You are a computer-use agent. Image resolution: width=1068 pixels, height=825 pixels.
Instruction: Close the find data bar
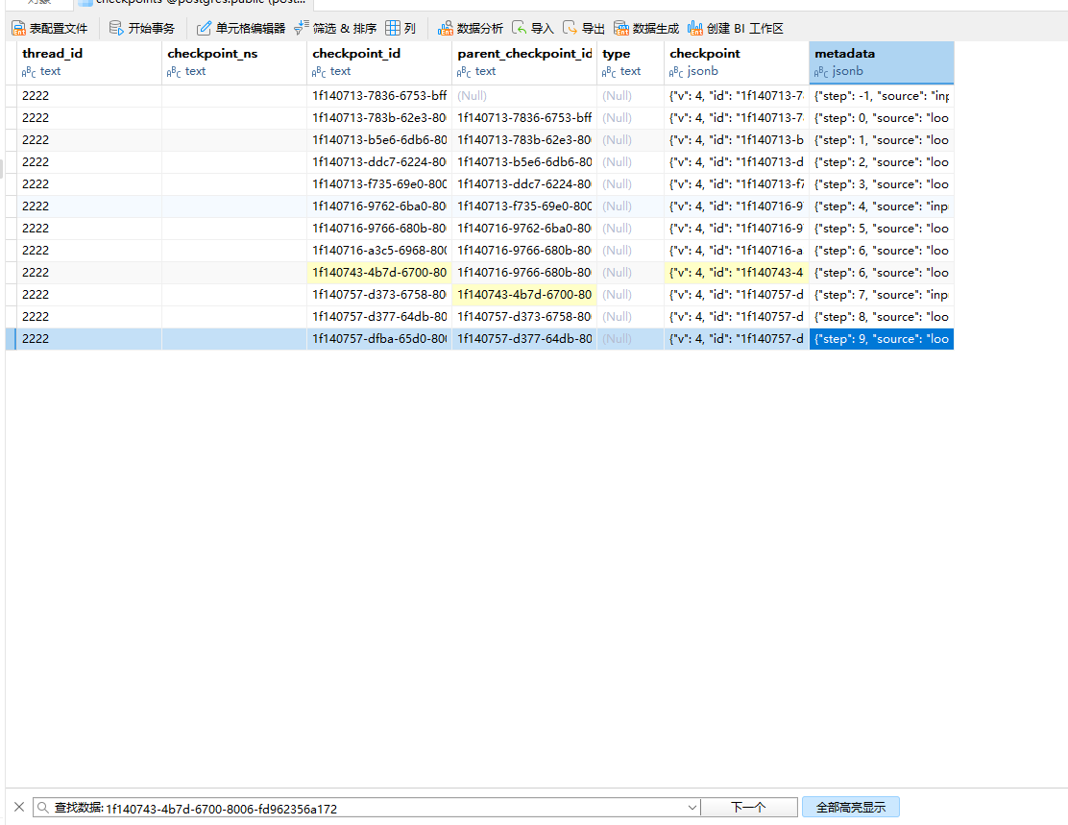pyautogui.click(x=19, y=808)
